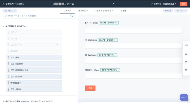This screenshot has height=103, width=190.
Task: Open the speech bubble comment icon on right
Action: (x=186, y=54)
